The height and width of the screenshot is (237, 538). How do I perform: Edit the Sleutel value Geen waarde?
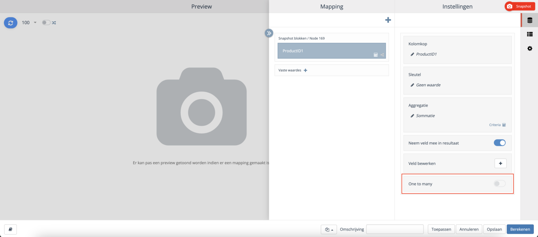[x=428, y=85]
